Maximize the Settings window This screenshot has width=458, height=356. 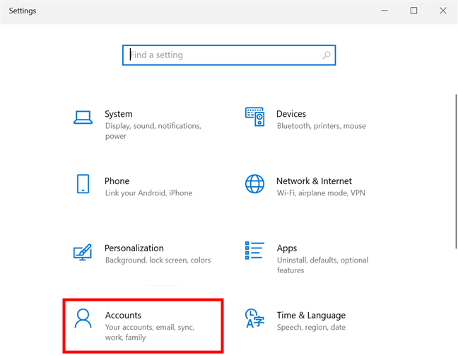413,11
